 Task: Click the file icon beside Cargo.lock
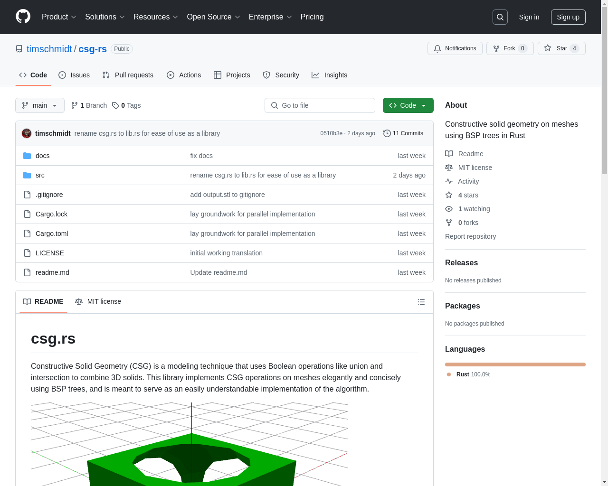[27, 214]
